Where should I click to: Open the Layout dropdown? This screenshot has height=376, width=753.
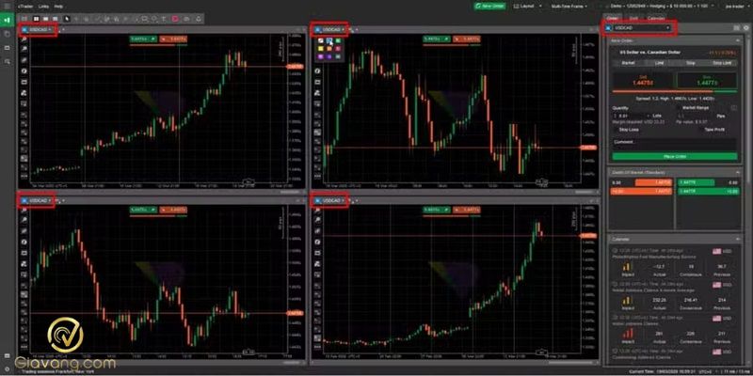tap(528, 7)
